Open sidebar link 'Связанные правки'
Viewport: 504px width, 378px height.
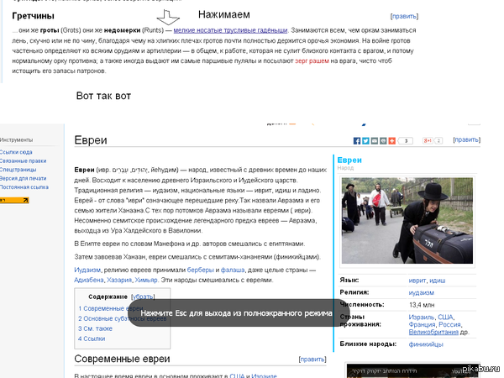coord(24,160)
